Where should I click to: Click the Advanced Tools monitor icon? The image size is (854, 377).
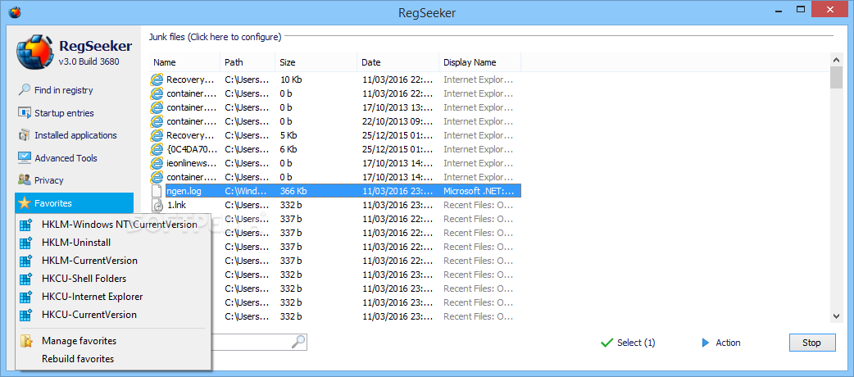(25, 158)
